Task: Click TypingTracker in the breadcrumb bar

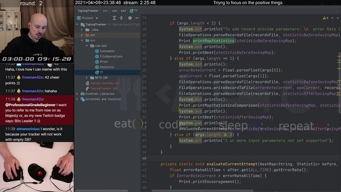Action: tap(88, 11)
